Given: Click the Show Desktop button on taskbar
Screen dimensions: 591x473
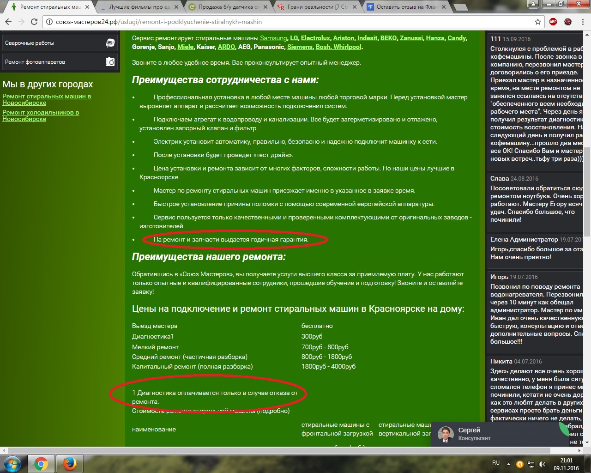Looking at the screenshot, I should 587,464.
